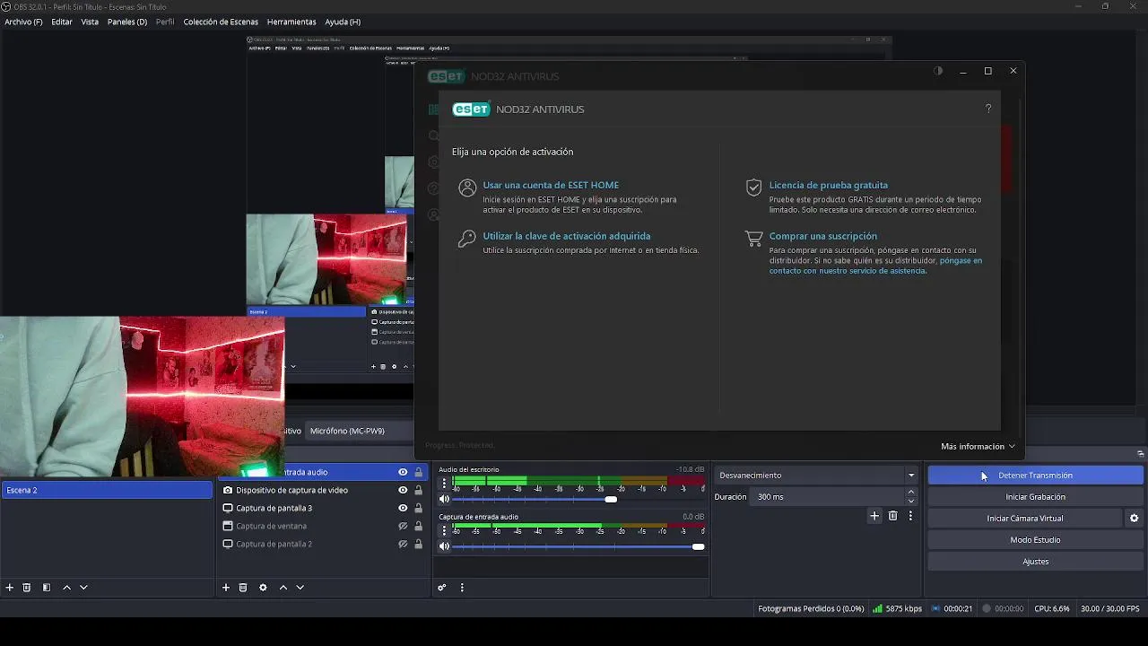Decrease Duración with down stepper arrow

(x=911, y=502)
